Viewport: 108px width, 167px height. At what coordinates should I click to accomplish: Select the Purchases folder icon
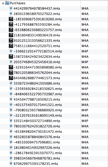(7, 3)
